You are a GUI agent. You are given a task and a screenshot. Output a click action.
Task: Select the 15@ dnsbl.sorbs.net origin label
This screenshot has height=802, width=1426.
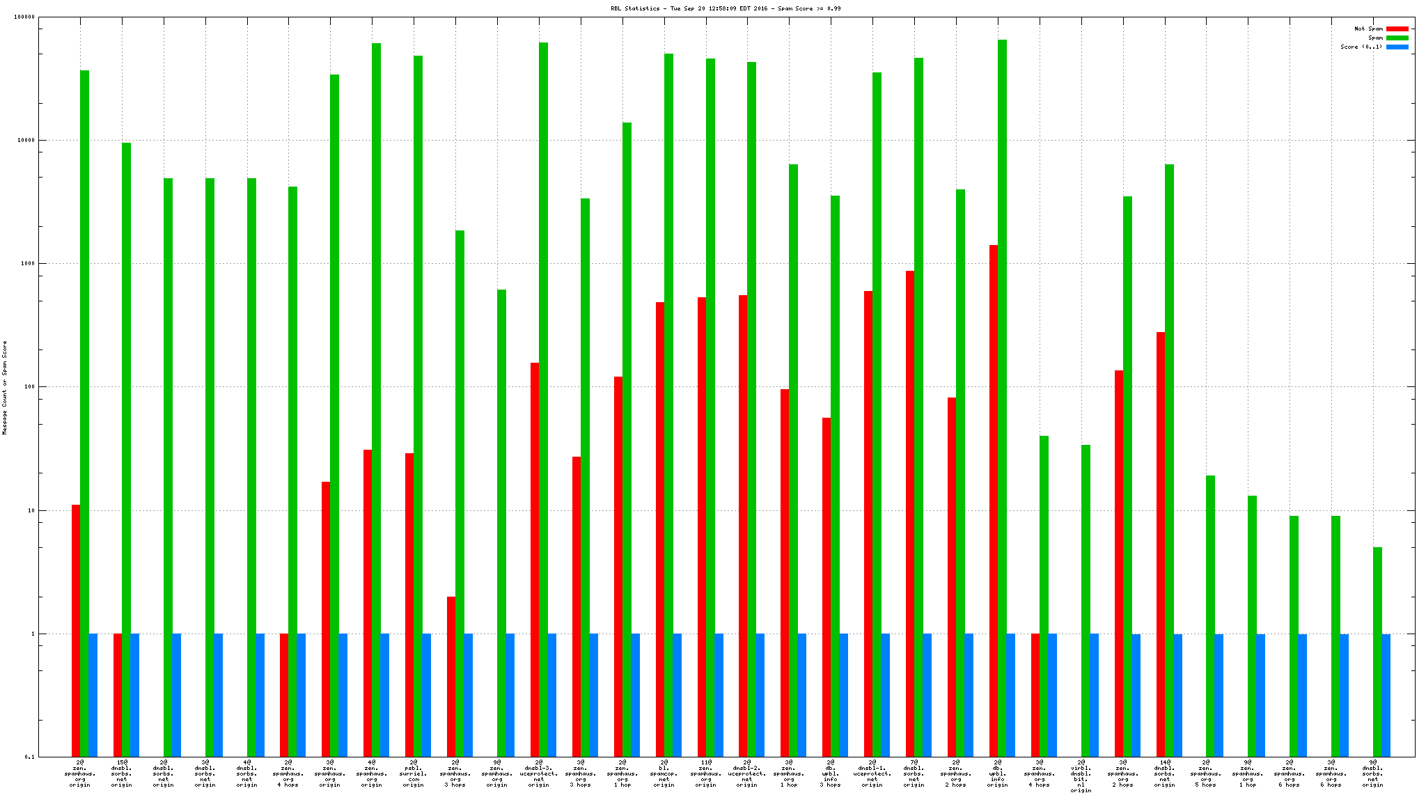121,773
